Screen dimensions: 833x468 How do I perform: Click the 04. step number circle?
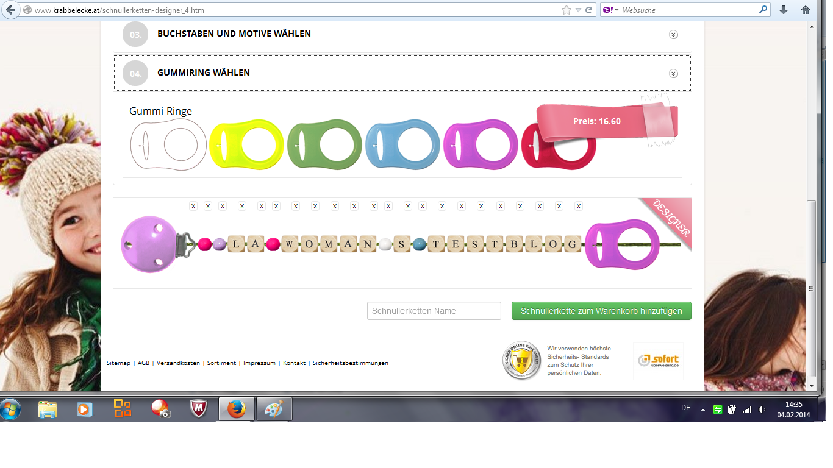(135, 74)
